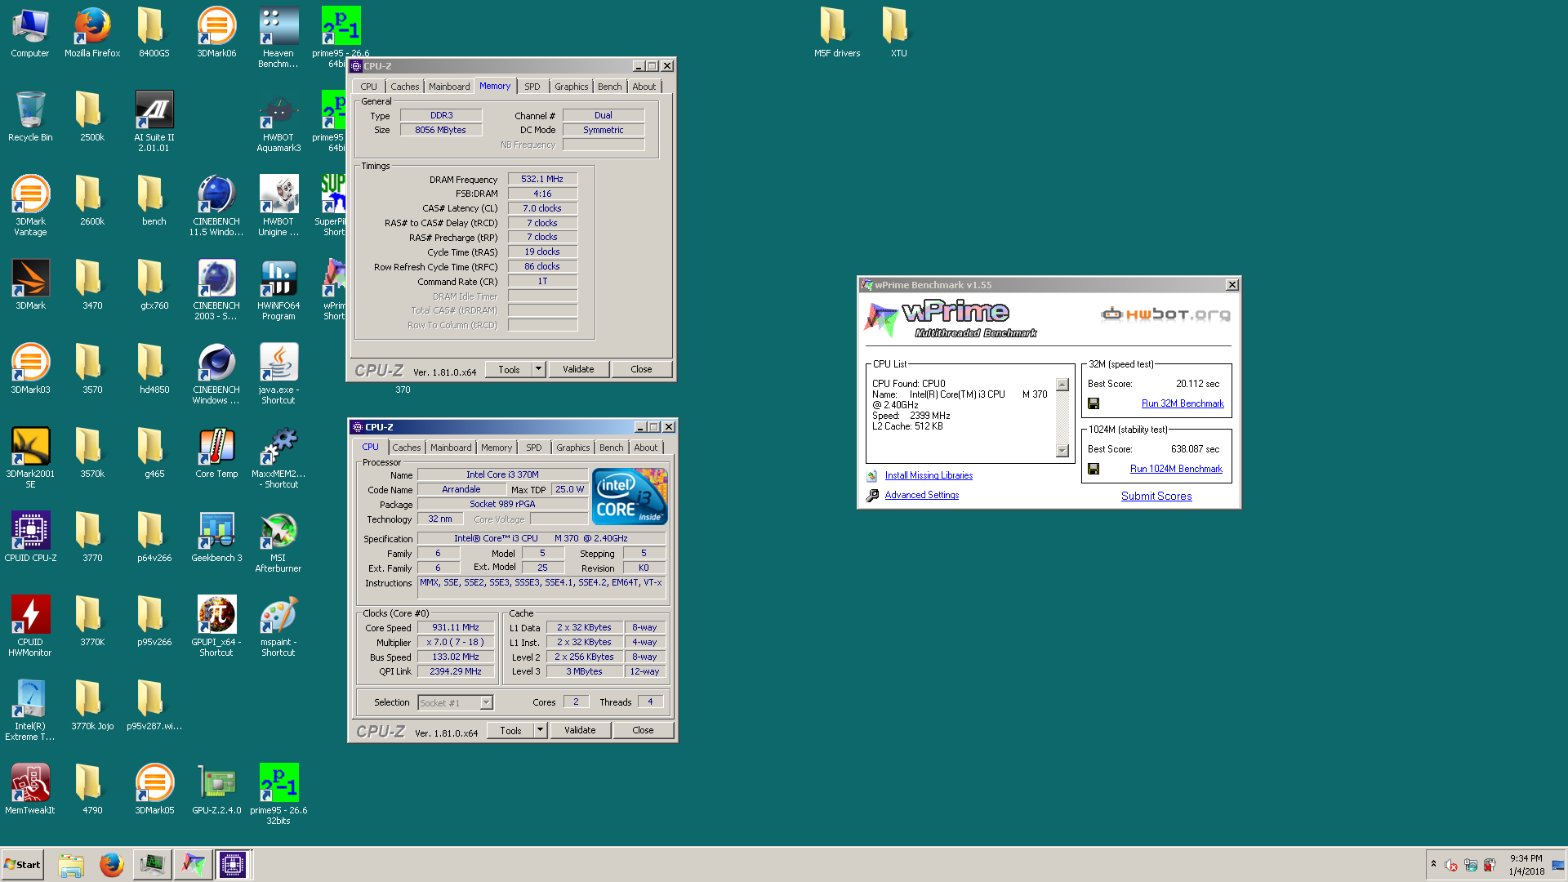This screenshot has height=882, width=1568.
Task: Open prime95 - 26.6 32bits shortcut
Action: click(x=278, y=795)
